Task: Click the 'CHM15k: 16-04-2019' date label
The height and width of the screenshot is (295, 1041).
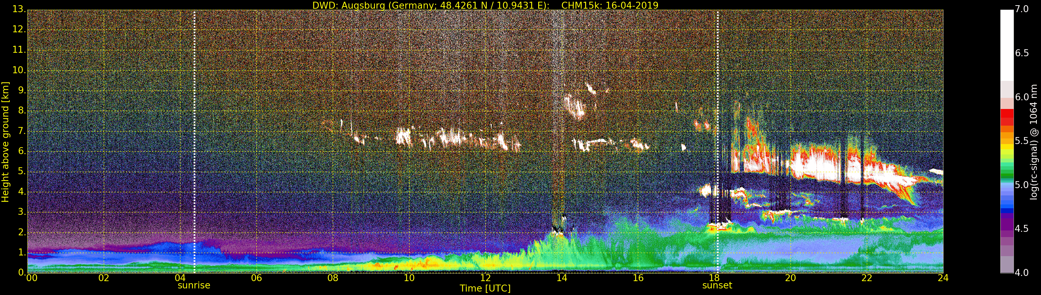Action: point(610,5)
